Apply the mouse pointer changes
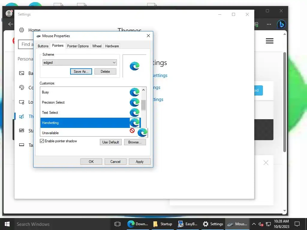The width and height of the screenshot is (307, 230). pyautogui.click(x=140, y=161)
